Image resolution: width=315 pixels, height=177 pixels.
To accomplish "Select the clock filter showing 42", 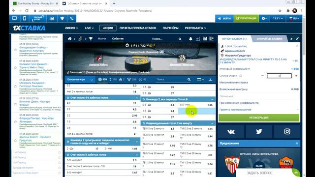I will click(x=142, y=80).
